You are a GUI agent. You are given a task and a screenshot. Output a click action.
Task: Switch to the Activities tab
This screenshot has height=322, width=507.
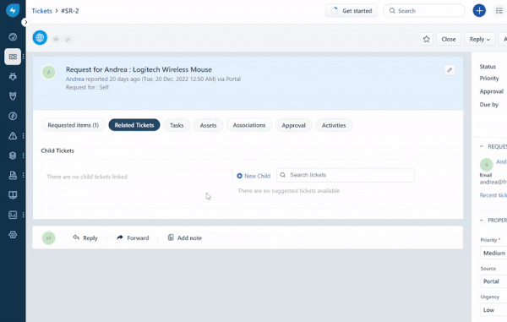(334, 125)
